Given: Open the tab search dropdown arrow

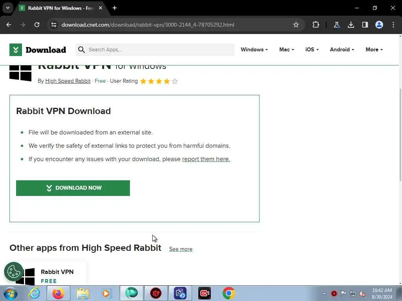Looking at the screenshot, I should pos(8,8).
